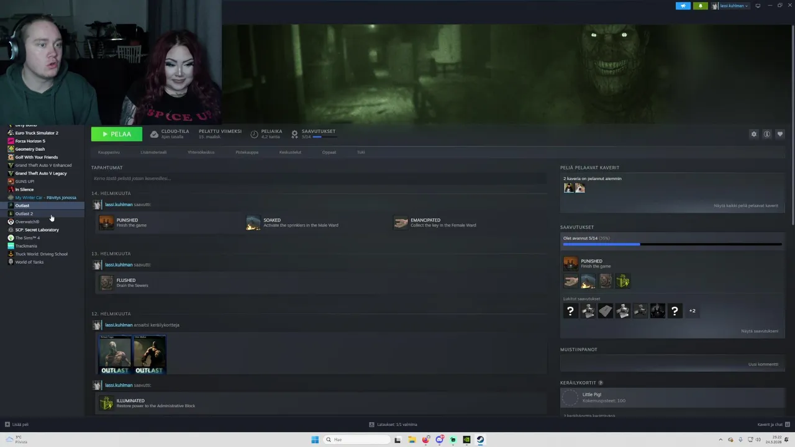Open the Tuki tab
Screen dimensions: 795x447
[361, 152]
